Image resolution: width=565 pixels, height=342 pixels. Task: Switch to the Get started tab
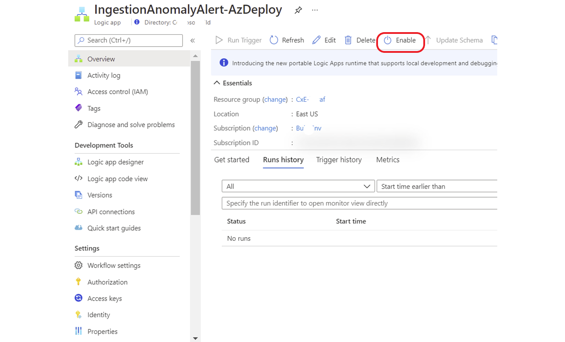231,160
